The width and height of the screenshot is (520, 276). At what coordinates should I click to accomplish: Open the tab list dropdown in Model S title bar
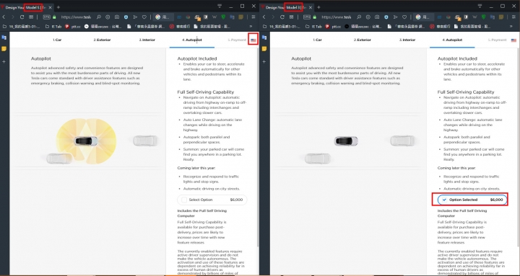[220, 6]
